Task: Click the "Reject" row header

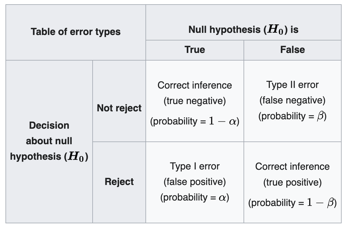Action: pyautogui.click(x=119, y=182)
